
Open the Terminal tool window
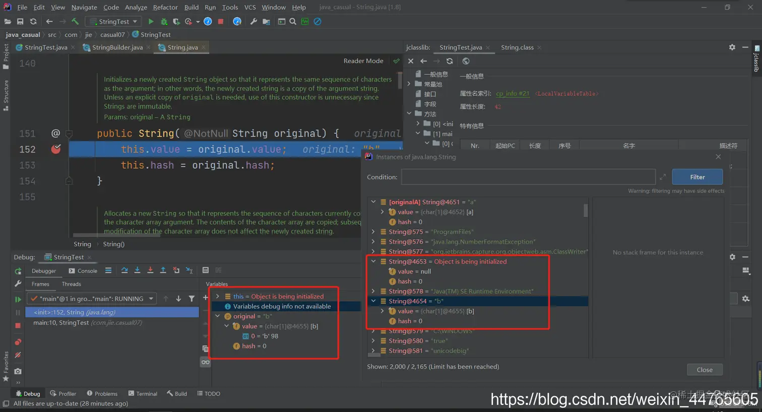pos(143,393)
